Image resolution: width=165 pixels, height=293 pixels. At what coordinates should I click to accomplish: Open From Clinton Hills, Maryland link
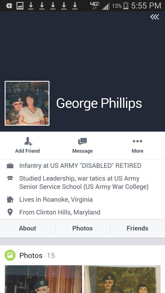[60, 212]
